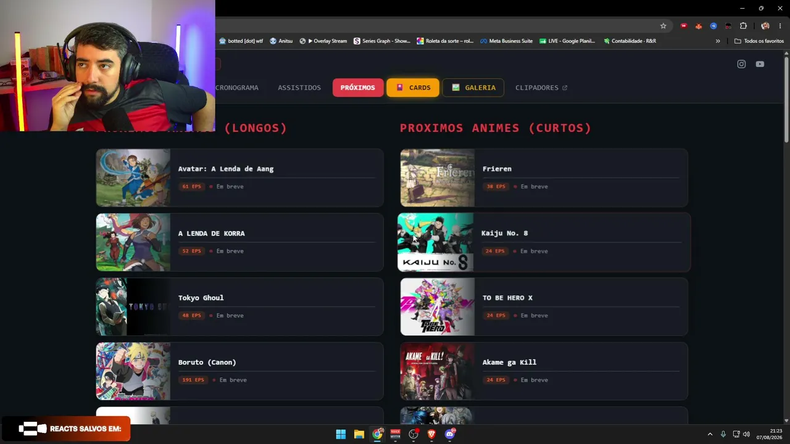Open the botted [dot] wtf bookmark
The height and width of the screenshot is (444, 790).
241,41
